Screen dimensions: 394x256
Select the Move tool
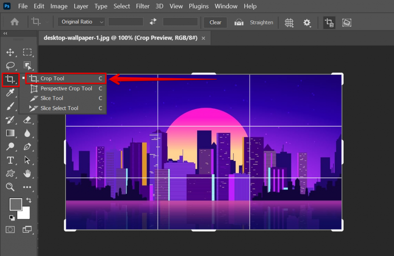(10, 52)
